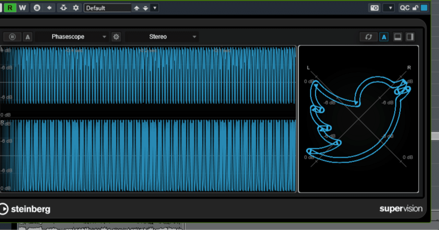Click the QC quick controls button
The image size is (439, 230).
(405, 8)
